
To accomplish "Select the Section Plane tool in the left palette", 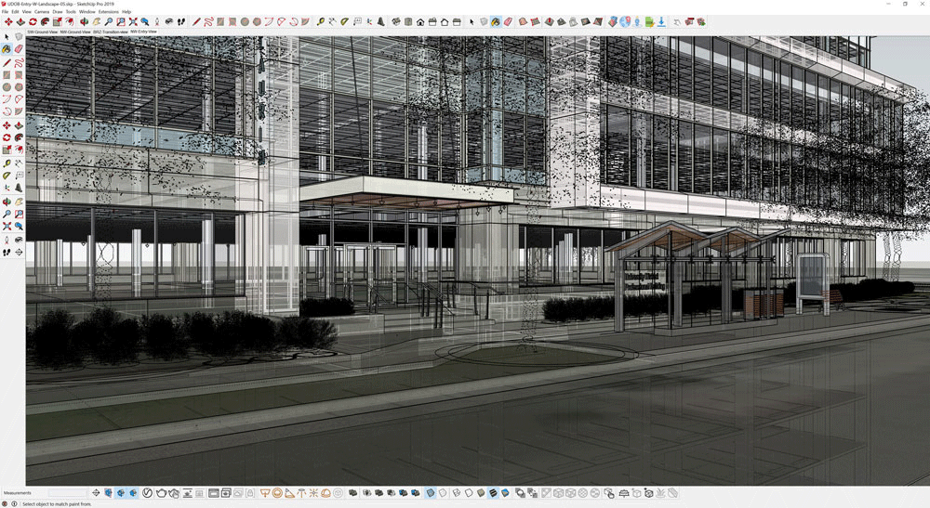I will pos(19,253).
